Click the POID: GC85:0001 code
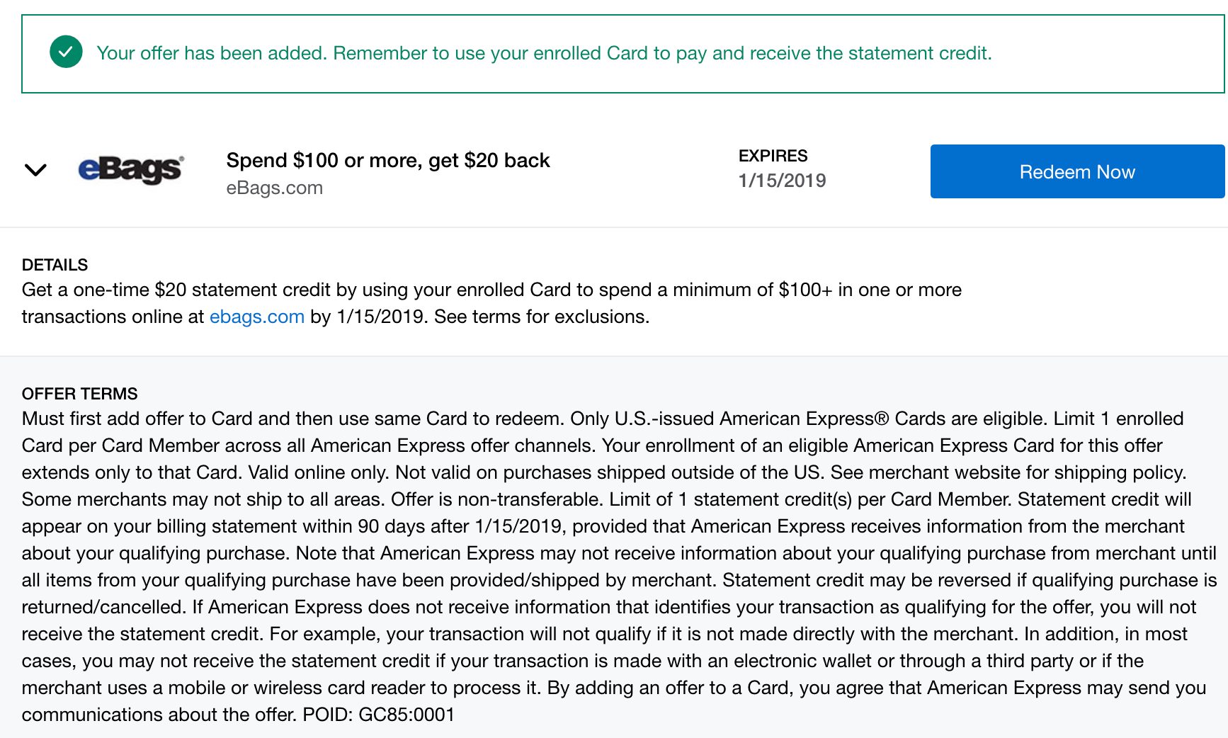This screenshot has width=1228, height=738. 378,715
